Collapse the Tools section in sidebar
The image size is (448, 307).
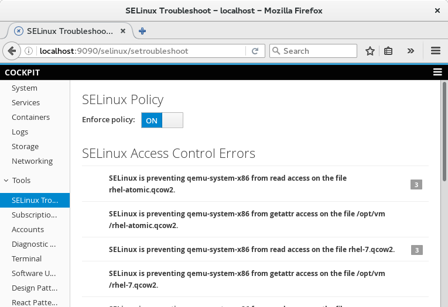tap(6, 181)
